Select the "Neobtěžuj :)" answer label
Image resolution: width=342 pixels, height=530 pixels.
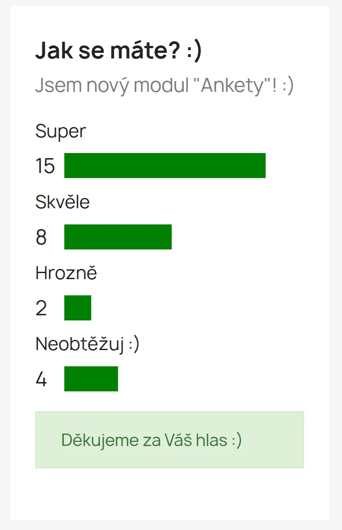tap(87, 345)
